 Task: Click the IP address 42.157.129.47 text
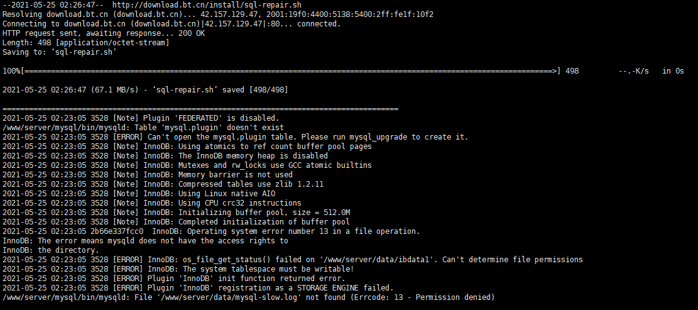229,14
